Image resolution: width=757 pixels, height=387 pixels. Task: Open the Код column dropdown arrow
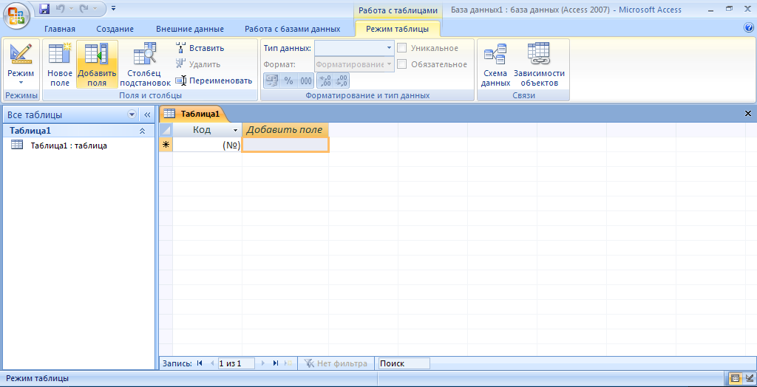236,130
